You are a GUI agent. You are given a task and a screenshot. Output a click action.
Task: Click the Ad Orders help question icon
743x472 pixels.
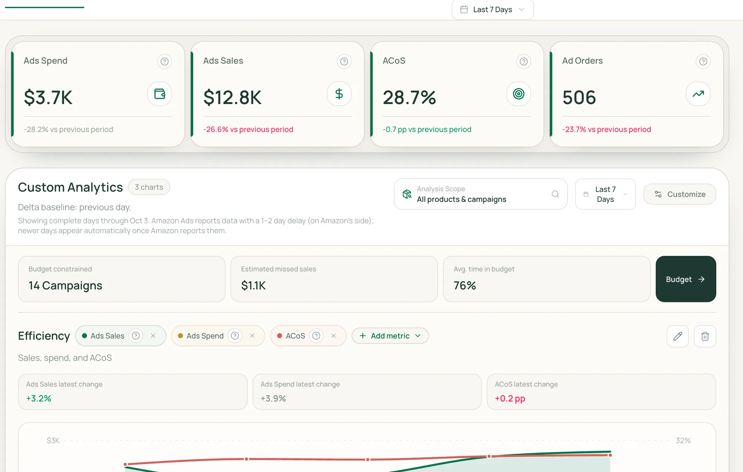coord(703,61)
